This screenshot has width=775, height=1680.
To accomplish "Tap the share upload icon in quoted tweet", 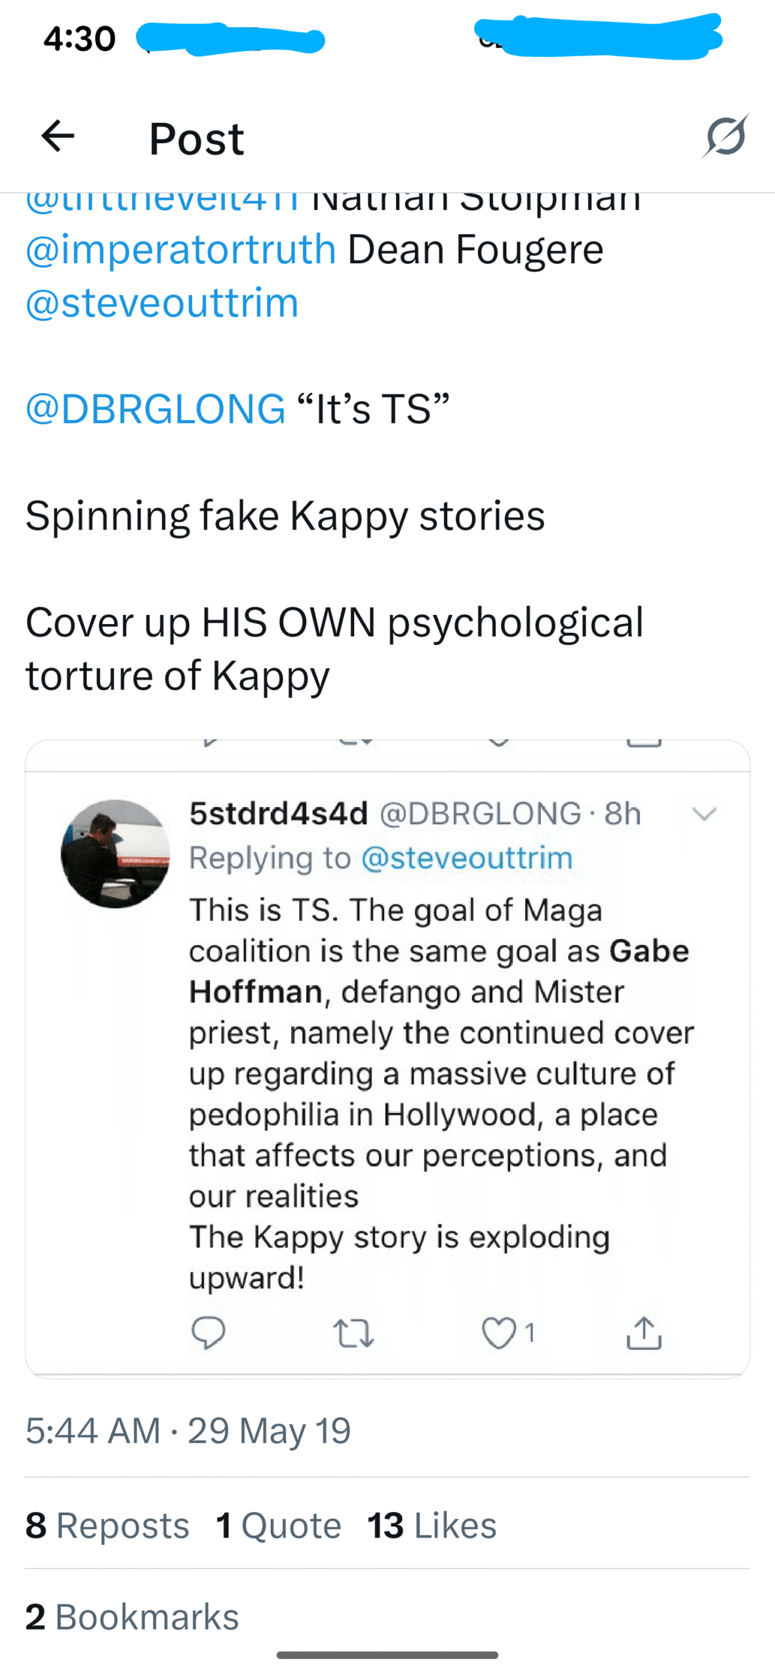I will 644,1333.
